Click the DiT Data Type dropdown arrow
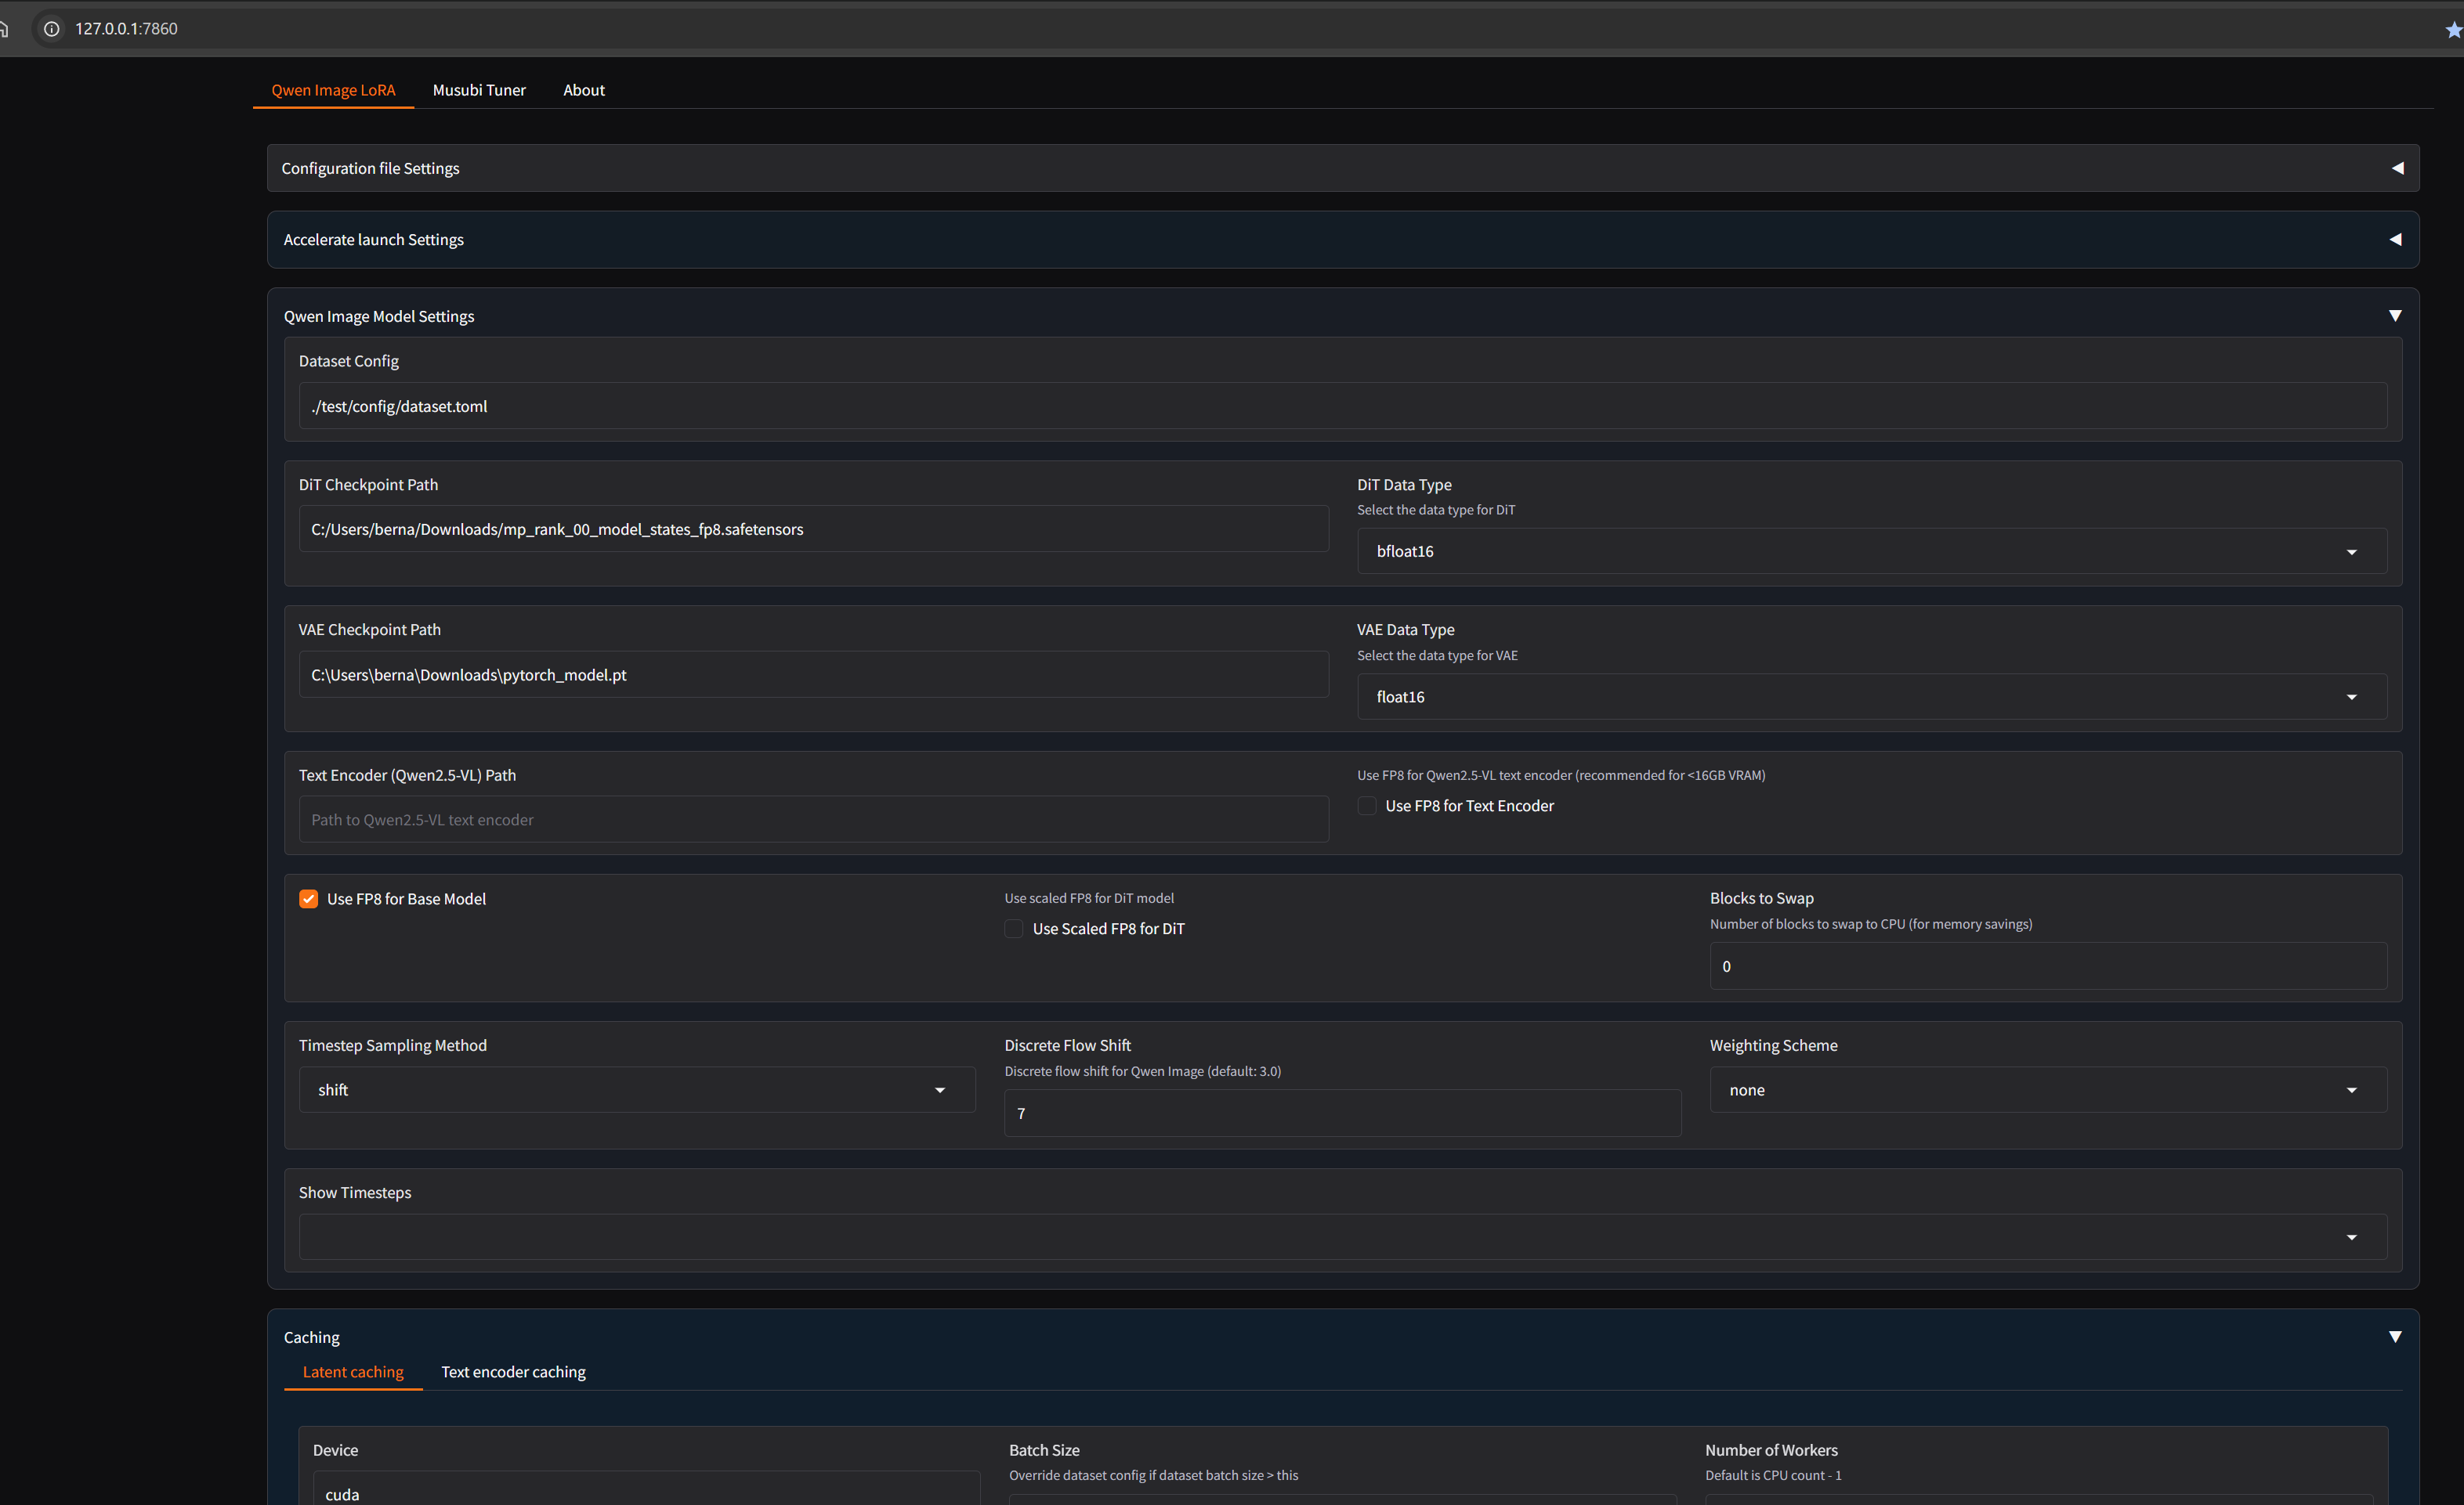The height and width of the screenshot is (1505, 2464). [x=2351, y=551]
